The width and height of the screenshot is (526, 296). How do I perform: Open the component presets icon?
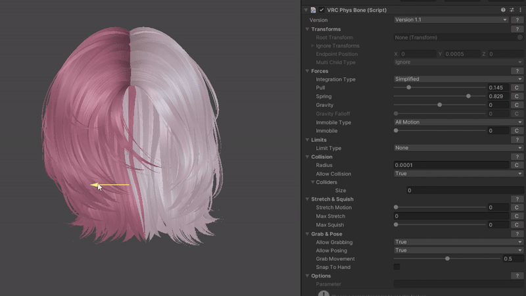pos(512,11)
